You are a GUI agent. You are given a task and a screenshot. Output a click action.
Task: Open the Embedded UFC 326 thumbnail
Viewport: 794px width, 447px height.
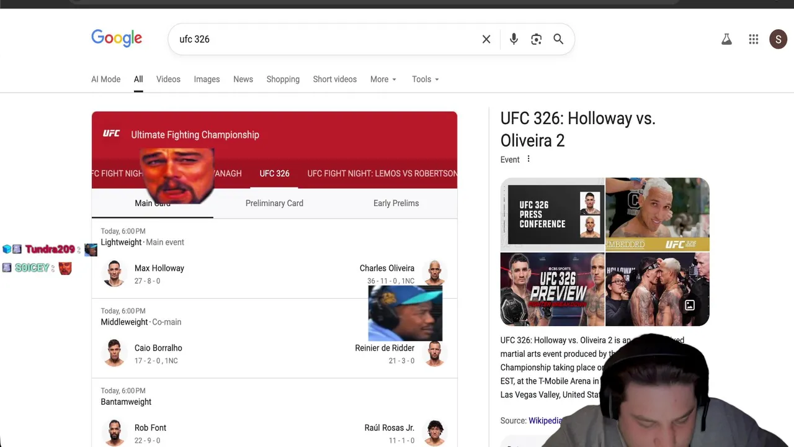pos(658,214)
